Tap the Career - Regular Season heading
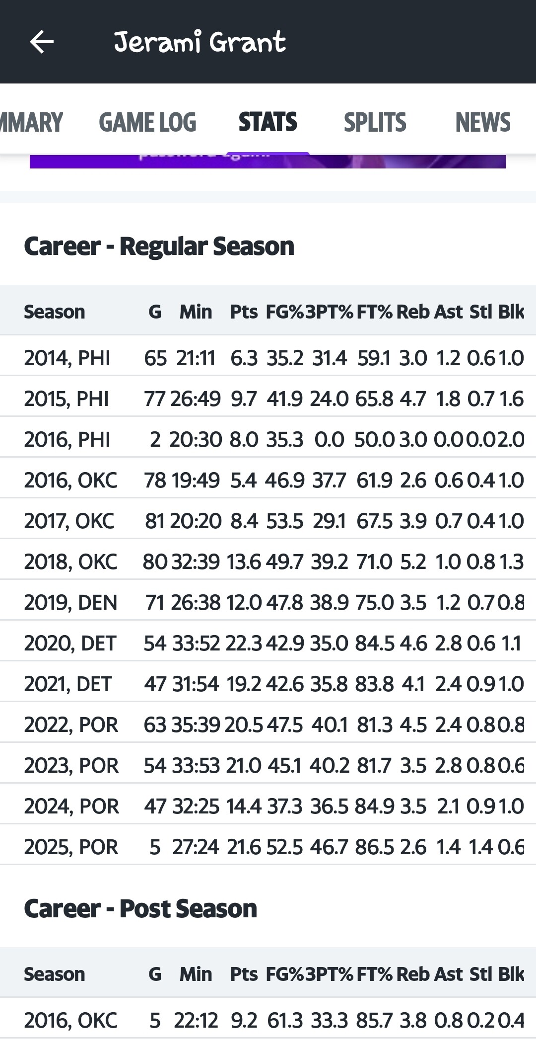The height and width of the screenshot is (1051, 536). point(159,246)
